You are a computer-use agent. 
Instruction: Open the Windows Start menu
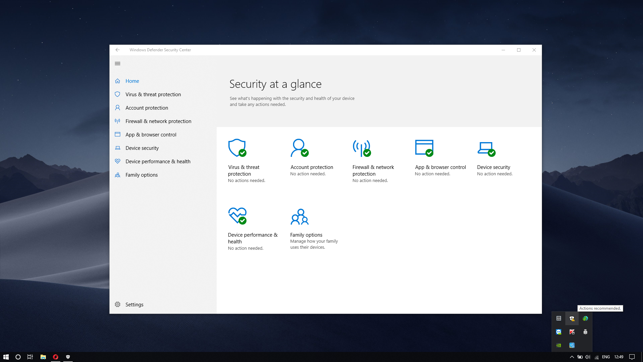coord(6,357)
